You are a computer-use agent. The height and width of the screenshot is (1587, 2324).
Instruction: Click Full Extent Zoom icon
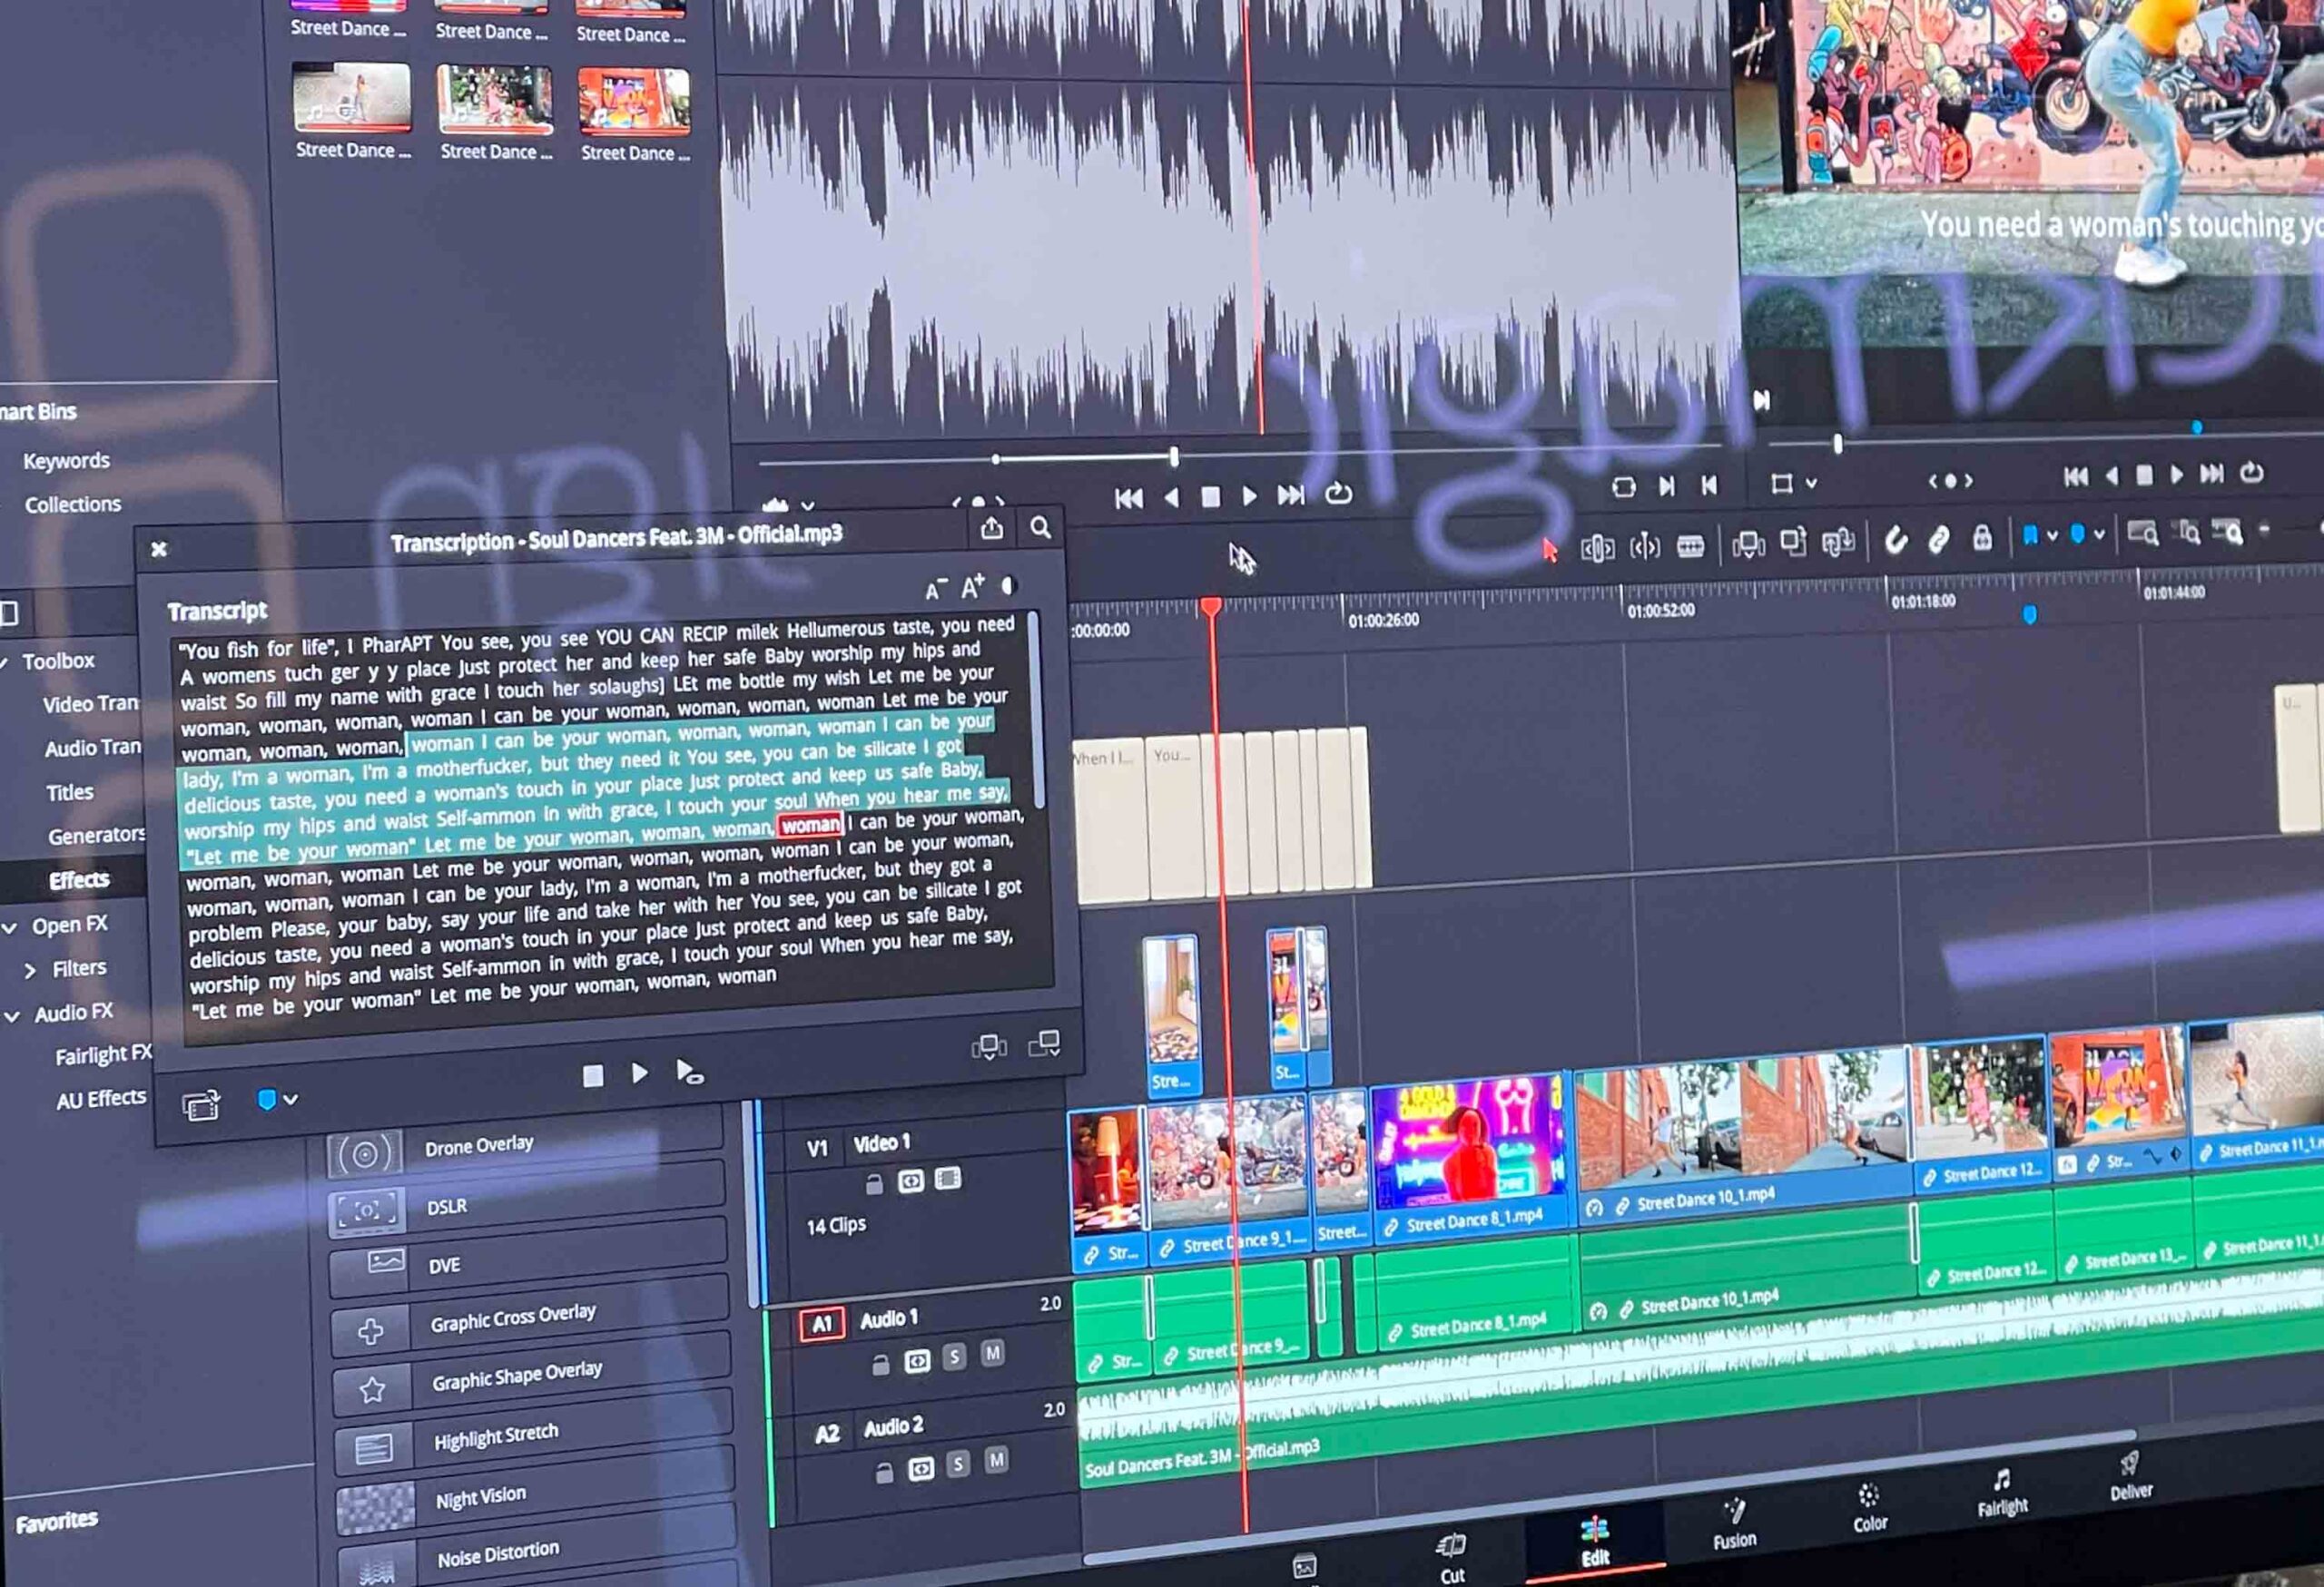(2143, 533)
